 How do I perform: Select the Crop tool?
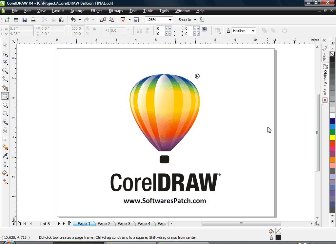coord(5,62)
